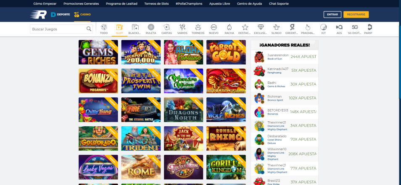Open the #PollaChampions link
401x185 pixels.
[x=189, y=4]
